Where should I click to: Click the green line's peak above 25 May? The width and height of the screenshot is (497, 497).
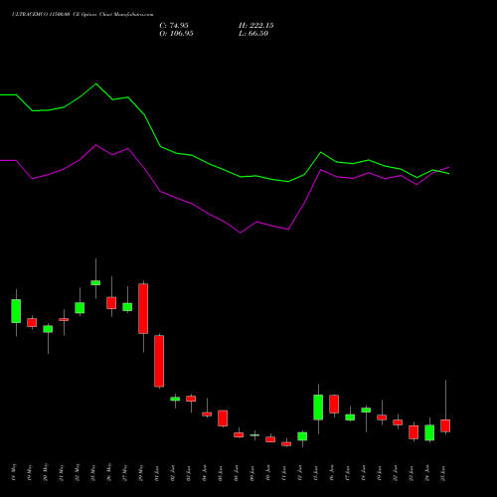[96, 83]
